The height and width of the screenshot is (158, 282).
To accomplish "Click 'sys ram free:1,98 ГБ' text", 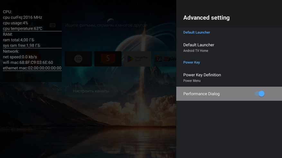I will tap(22, 46).
